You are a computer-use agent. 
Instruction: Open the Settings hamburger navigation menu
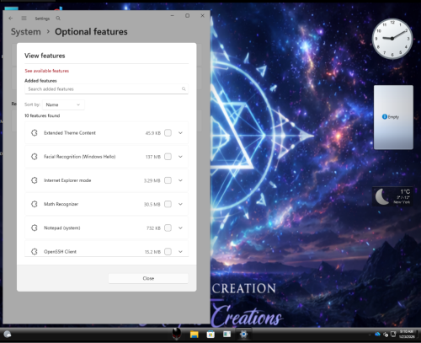tap(24, 19)
